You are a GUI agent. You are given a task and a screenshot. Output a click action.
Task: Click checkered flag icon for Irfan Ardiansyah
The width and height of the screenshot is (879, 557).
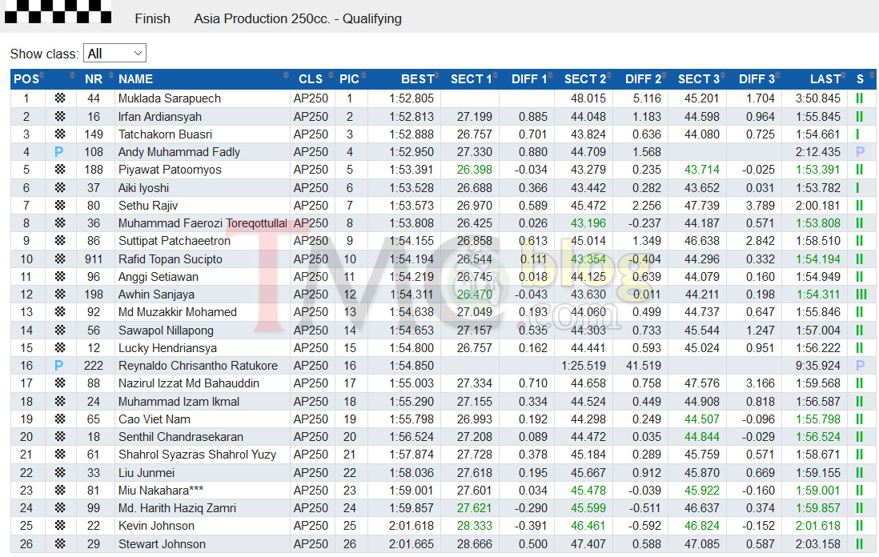(x=60, y=116)
